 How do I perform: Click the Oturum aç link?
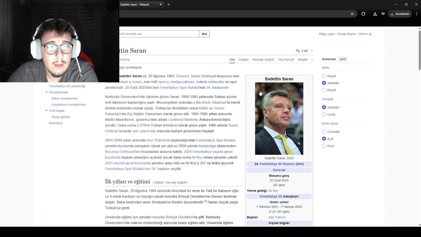coord(365,34)
